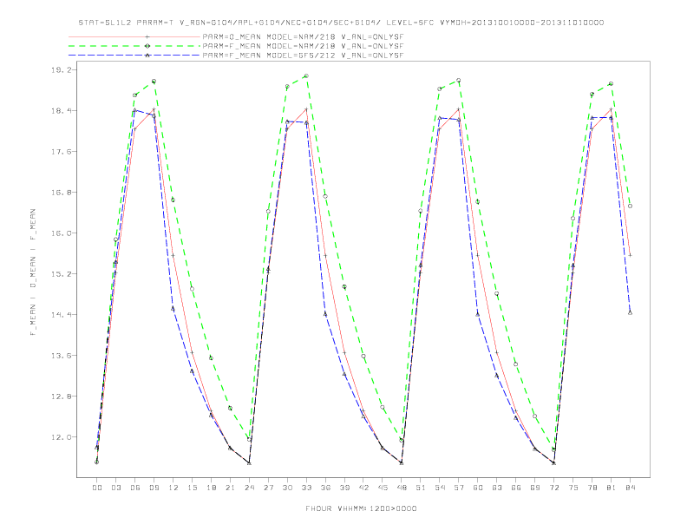Click forecast hour label 51 on x-axis
The height and width of the screenshot is (531, 687).
(421, 488)
